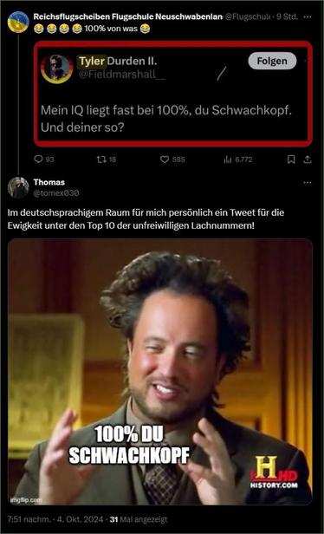324x534 pixels.
Task: Open the Thomas display name
Action: [x=49, y=183]
